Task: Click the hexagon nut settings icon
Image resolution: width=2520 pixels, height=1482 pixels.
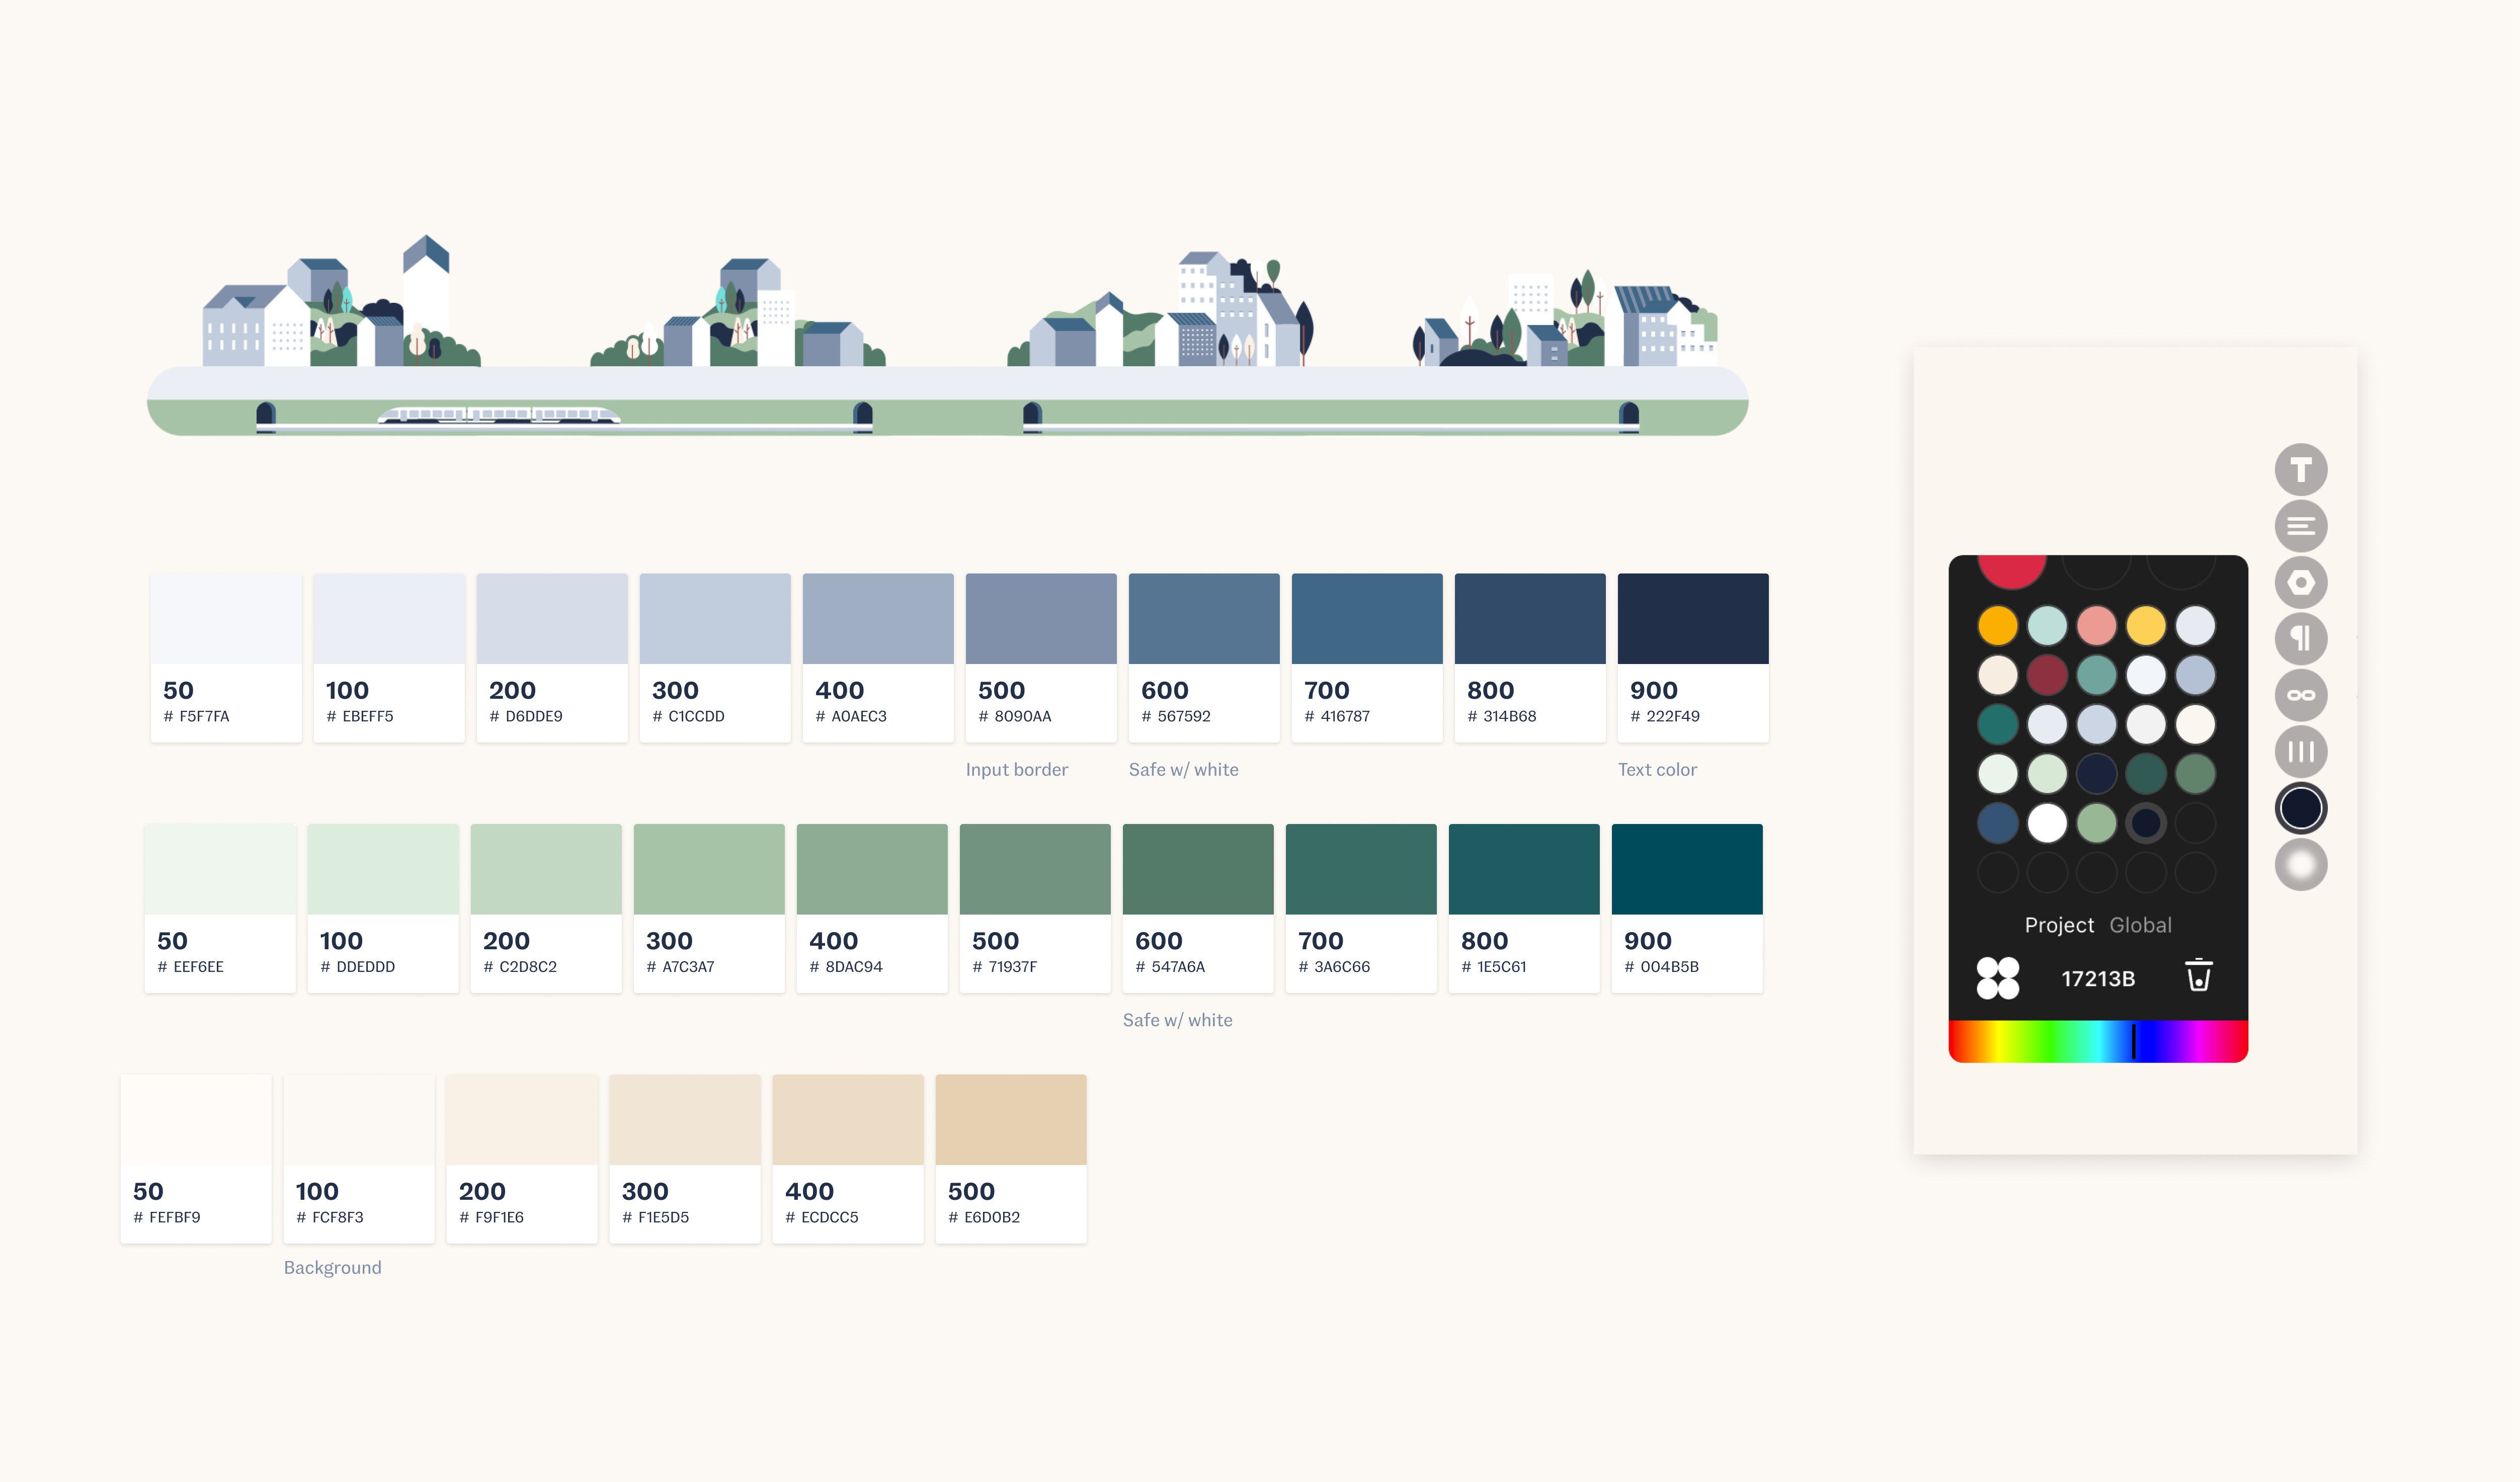Action: [x=2300, y=582]
